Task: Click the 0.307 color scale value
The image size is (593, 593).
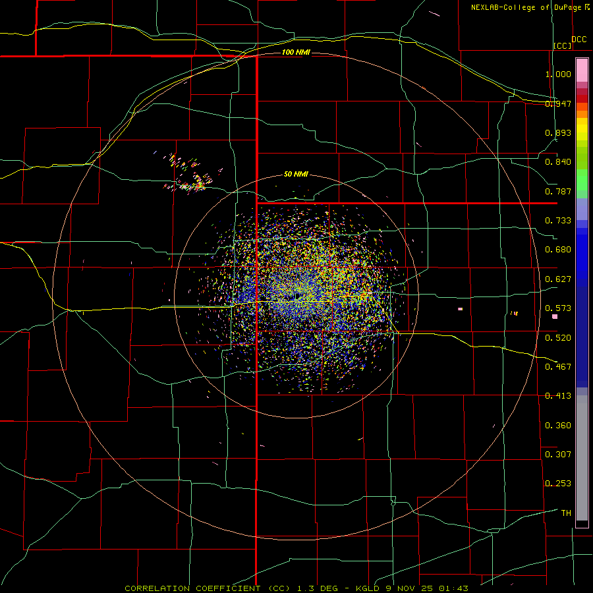Action: tap(558, 455)
